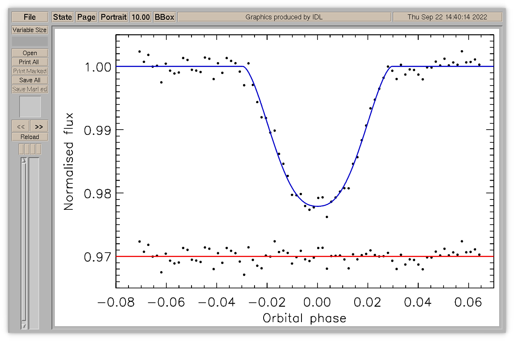Click the scrollbar's down arrow at bottom

click(23, 326)
